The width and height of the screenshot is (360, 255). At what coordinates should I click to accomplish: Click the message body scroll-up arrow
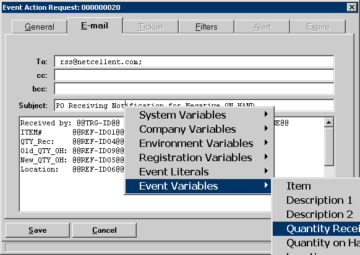[x=329, y=123]
